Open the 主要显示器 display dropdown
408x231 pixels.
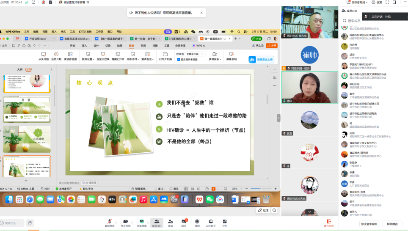click(x=195, y=54)
